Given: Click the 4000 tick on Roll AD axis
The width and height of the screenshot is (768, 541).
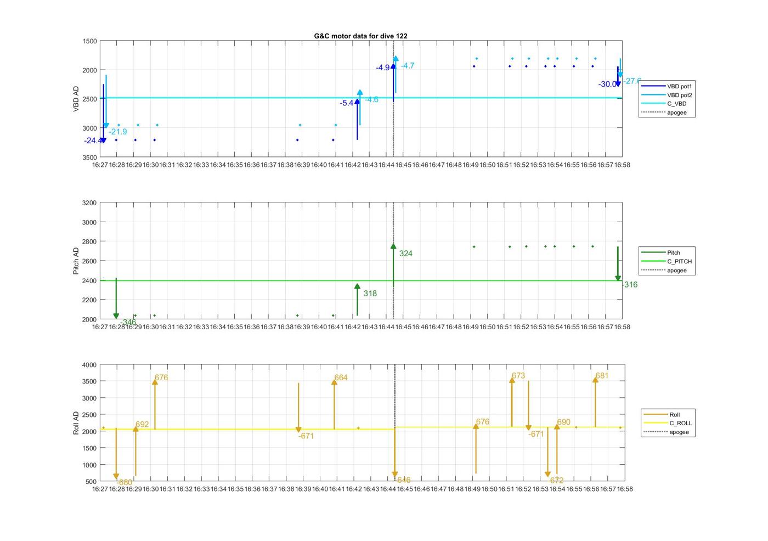Looking at the screenshot, I should (90, 365).
